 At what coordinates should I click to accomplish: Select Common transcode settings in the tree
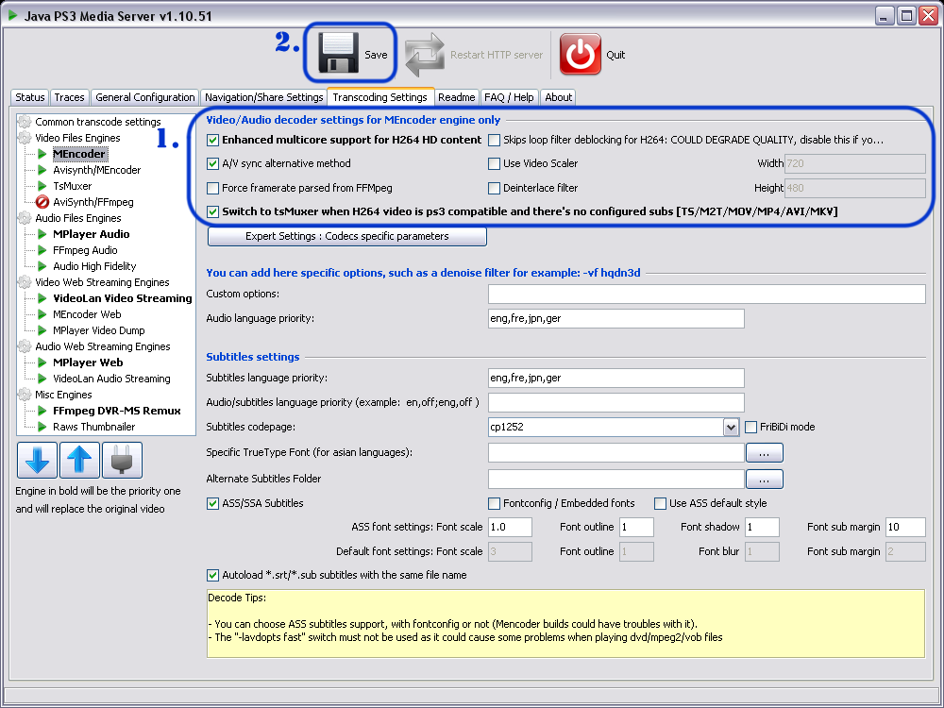(x=97, y=122)
